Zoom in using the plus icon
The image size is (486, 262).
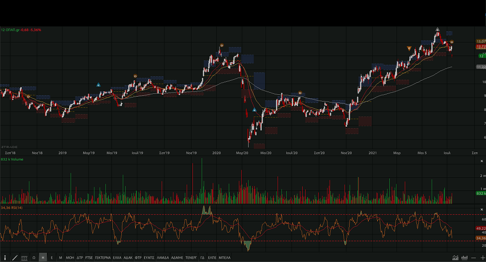click(x=482, y=258)
